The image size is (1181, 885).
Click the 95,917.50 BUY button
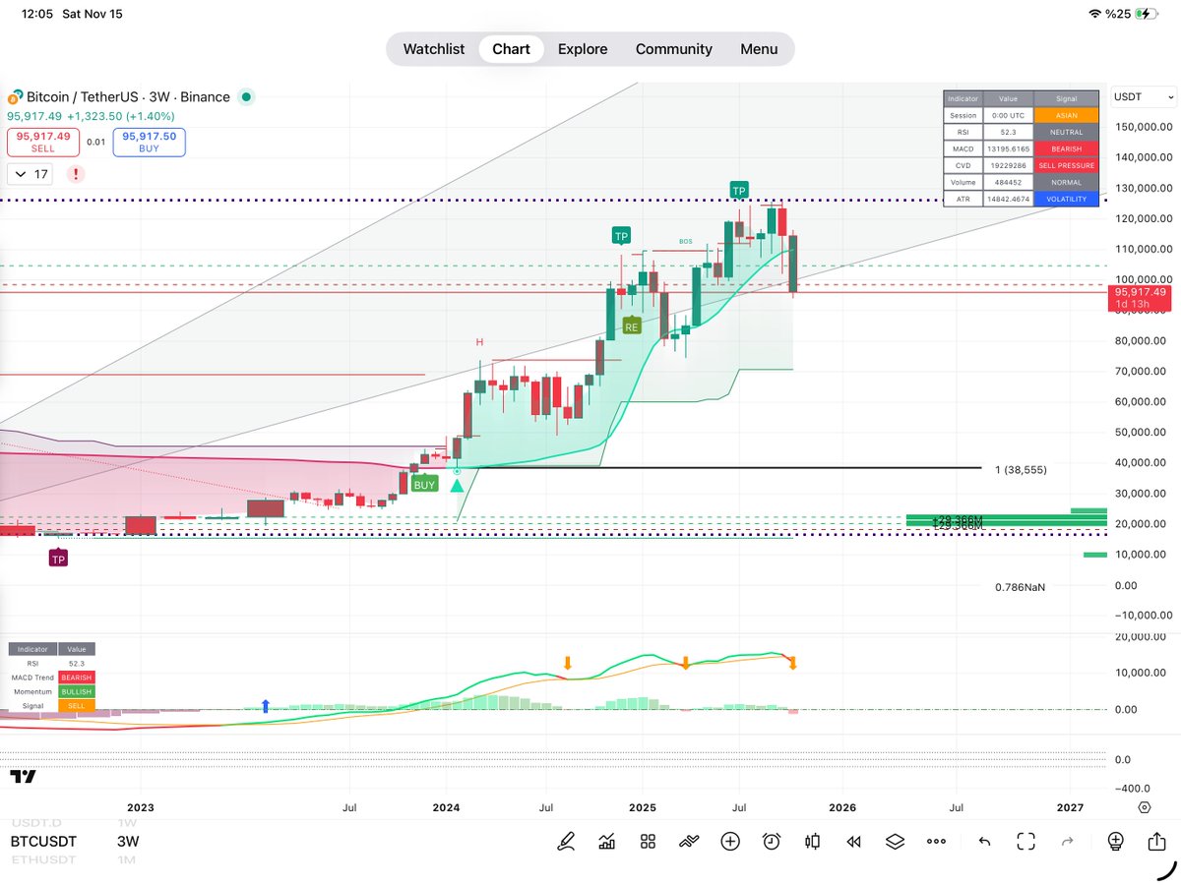tap(150, 143)
